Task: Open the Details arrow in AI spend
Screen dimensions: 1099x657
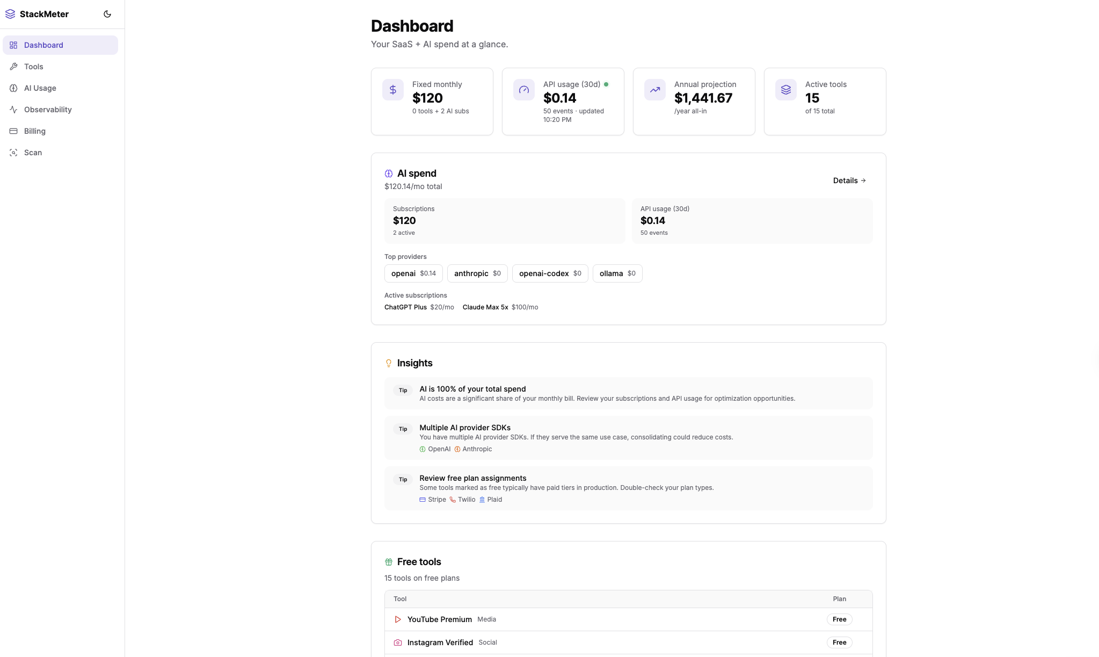Action: coord(849,181)
